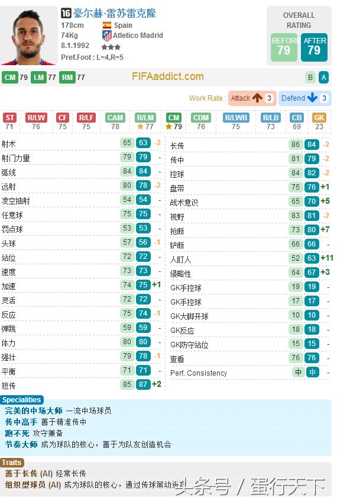Click the green LM position badge
Viewport: 337px width, 503px height.
(x=38, y=77)
